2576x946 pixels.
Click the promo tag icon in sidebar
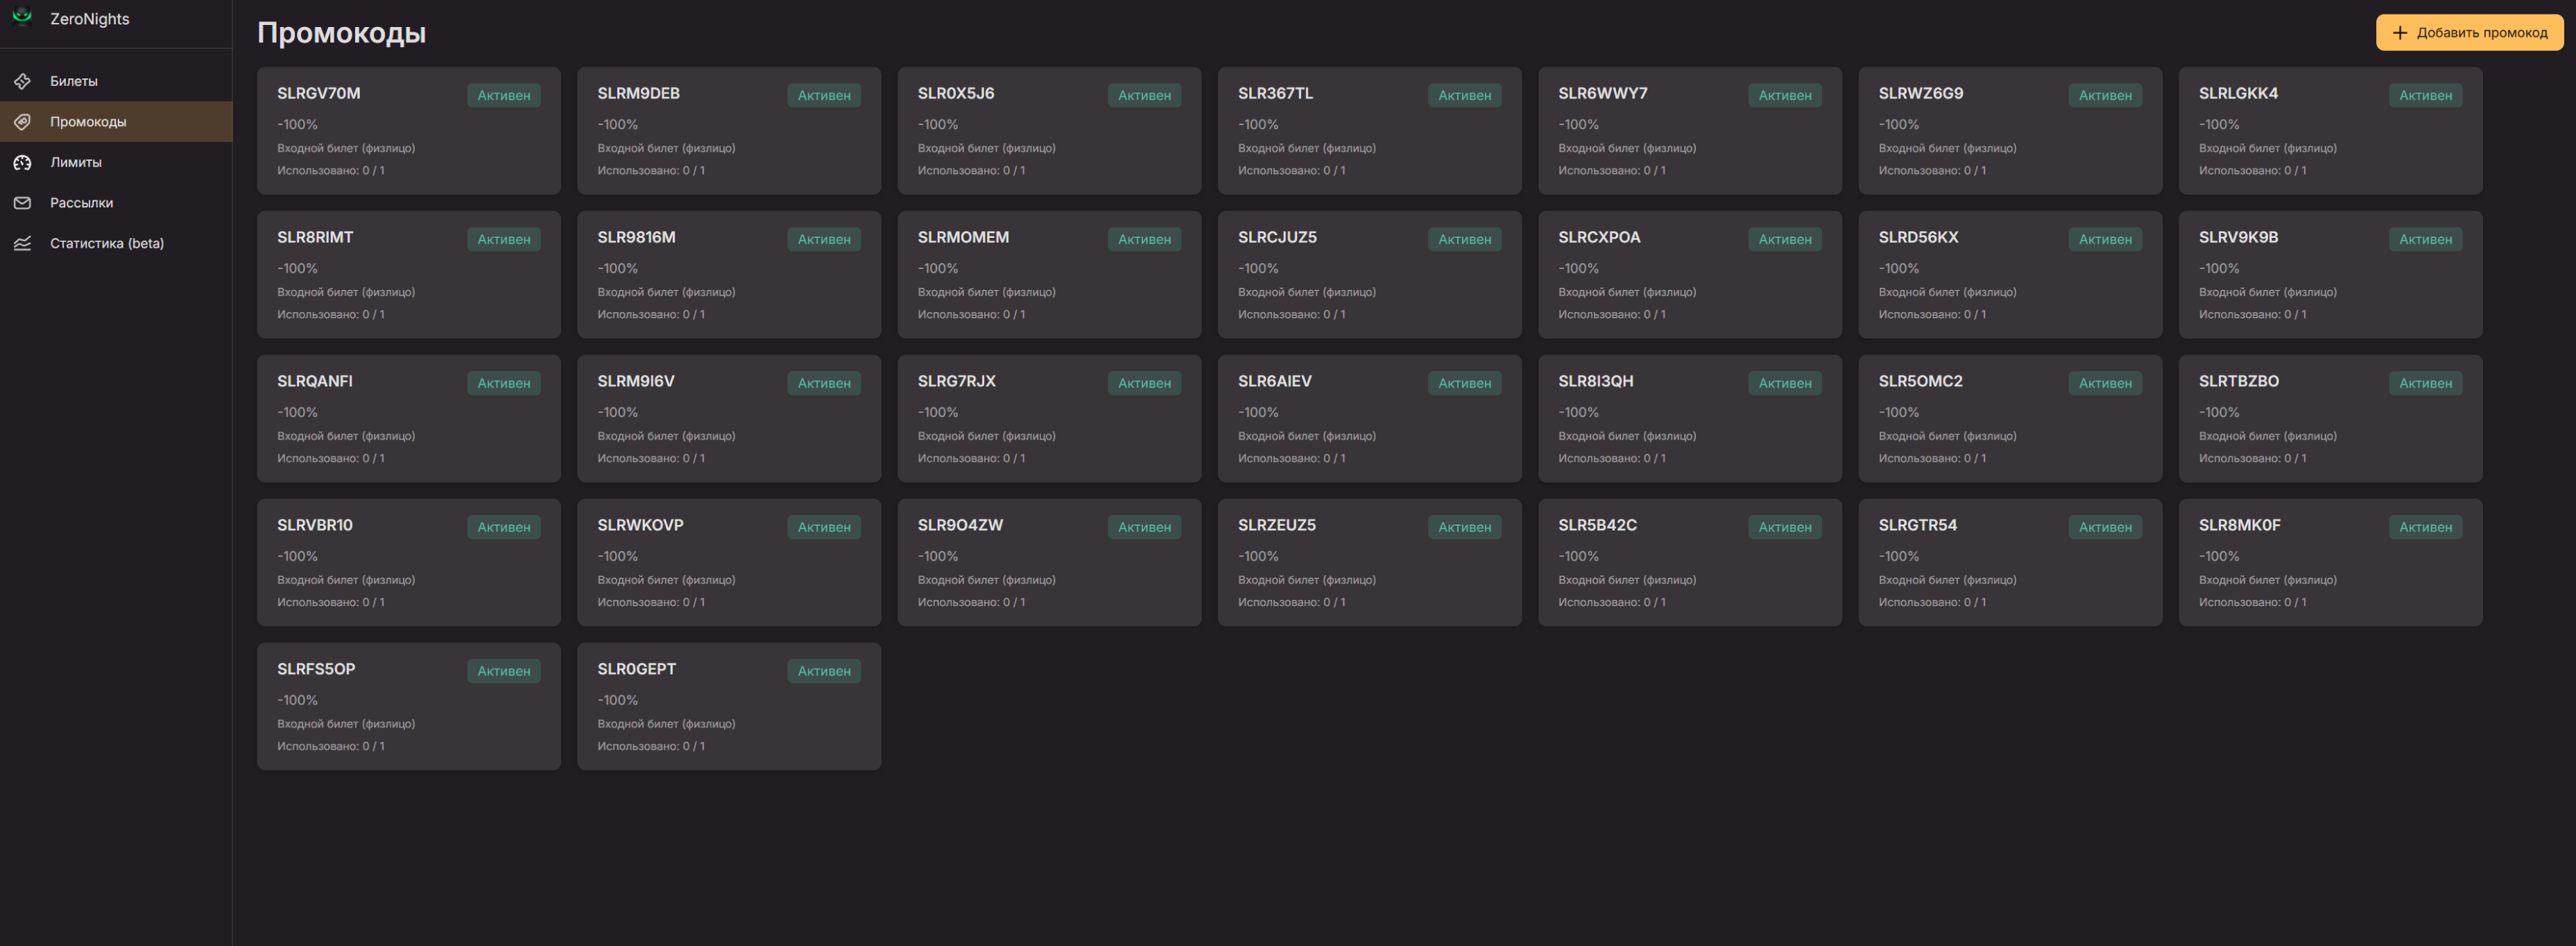[22, 122]
